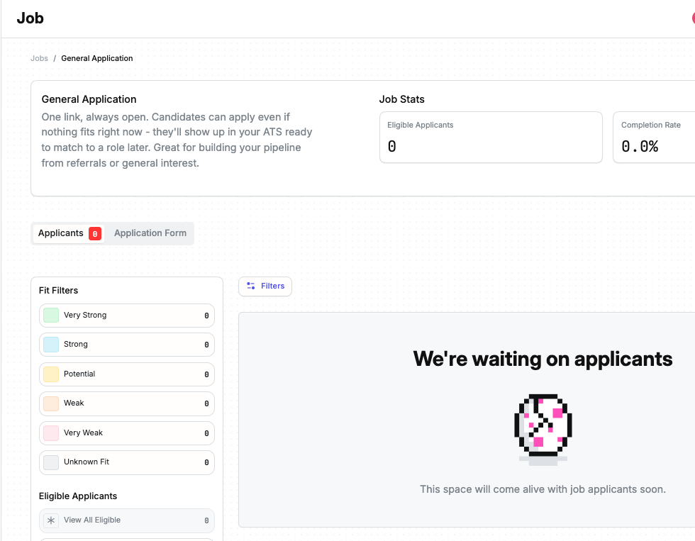Viewport: 695px width, 541px height.
Task: Select the Applicants tab
Action: click(x=69, y=233)
